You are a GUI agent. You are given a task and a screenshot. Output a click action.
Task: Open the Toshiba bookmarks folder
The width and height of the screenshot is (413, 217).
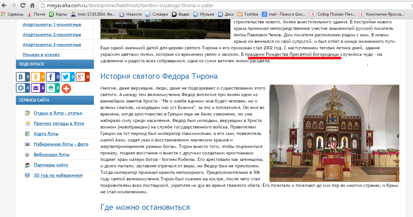click(x=248, y=14)
